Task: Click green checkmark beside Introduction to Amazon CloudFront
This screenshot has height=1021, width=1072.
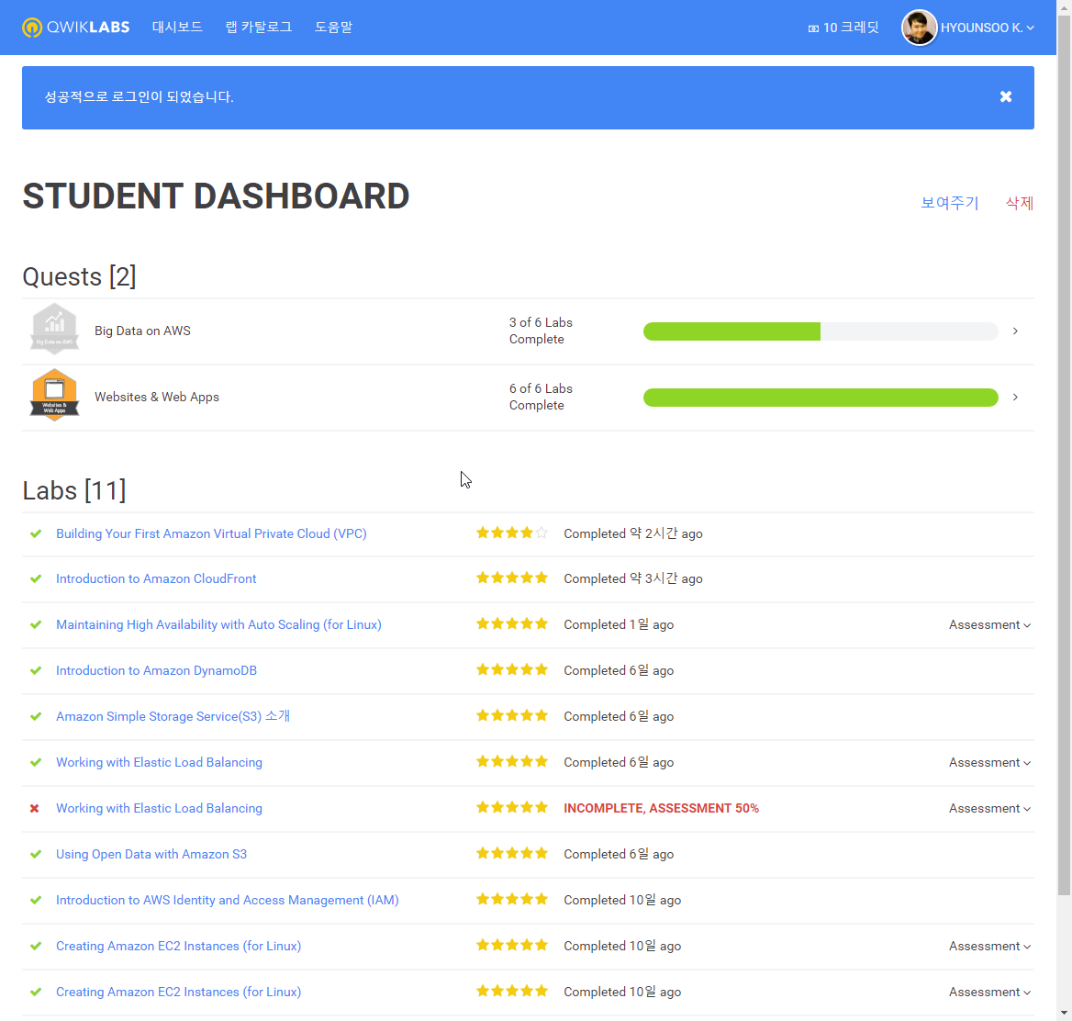Action: coord(36,579)
